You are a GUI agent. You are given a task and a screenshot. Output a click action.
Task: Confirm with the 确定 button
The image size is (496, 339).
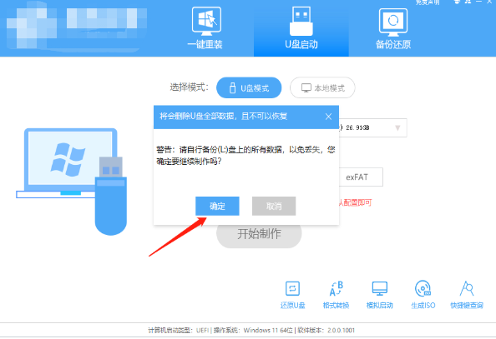pyautogui.click(x=217, y=206)
